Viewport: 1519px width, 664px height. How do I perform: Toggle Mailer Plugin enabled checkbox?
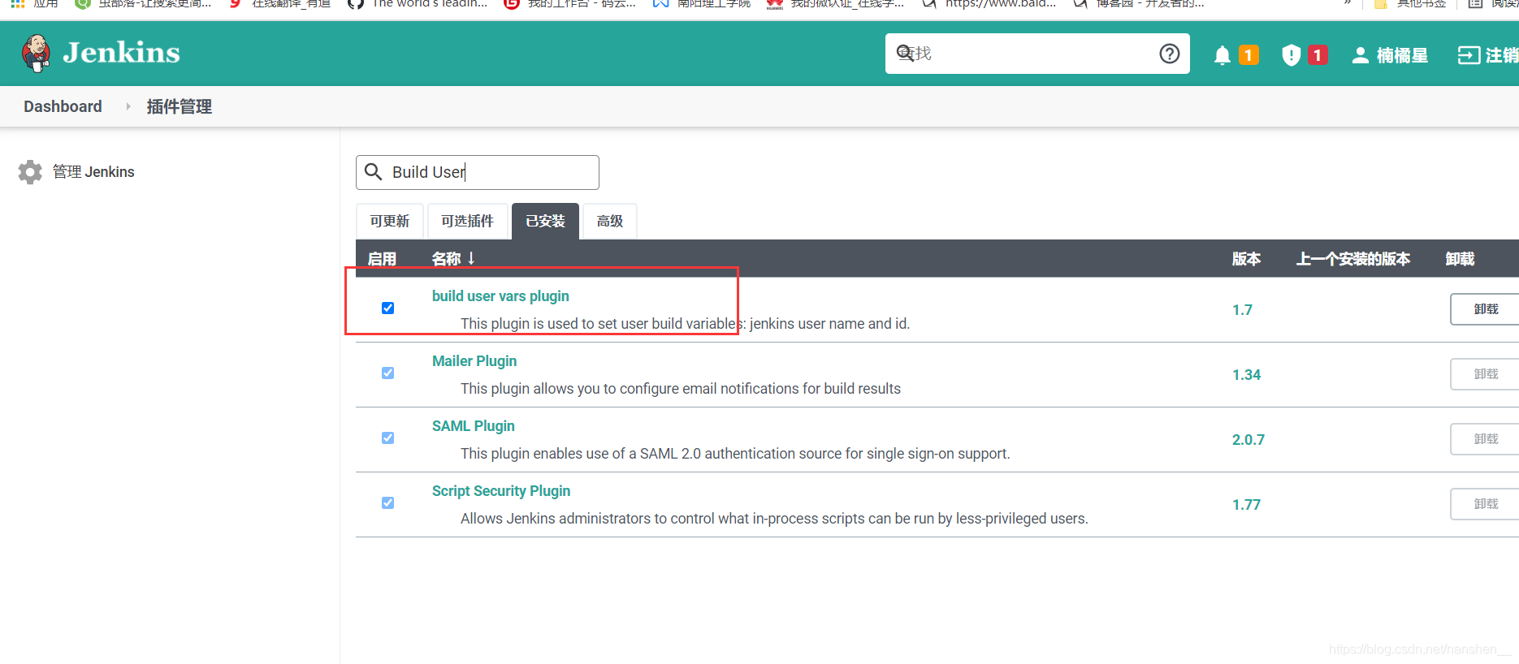[x=388, y=373]
